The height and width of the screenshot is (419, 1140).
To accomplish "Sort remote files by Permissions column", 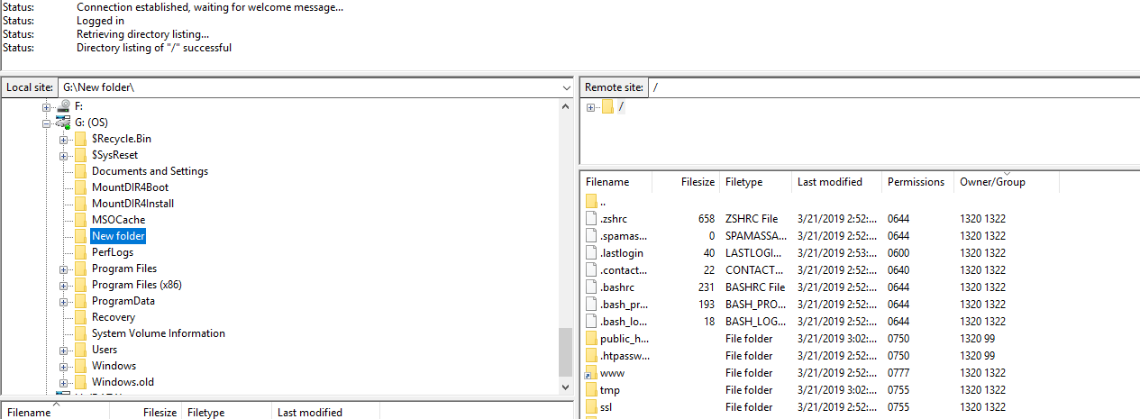I will click(x=917, y=182).
